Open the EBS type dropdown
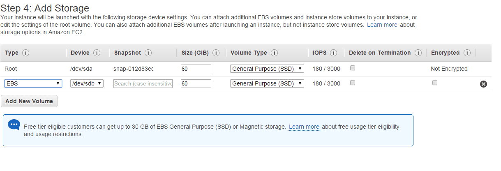Screen dimensions: 501x171 (33, 83)
